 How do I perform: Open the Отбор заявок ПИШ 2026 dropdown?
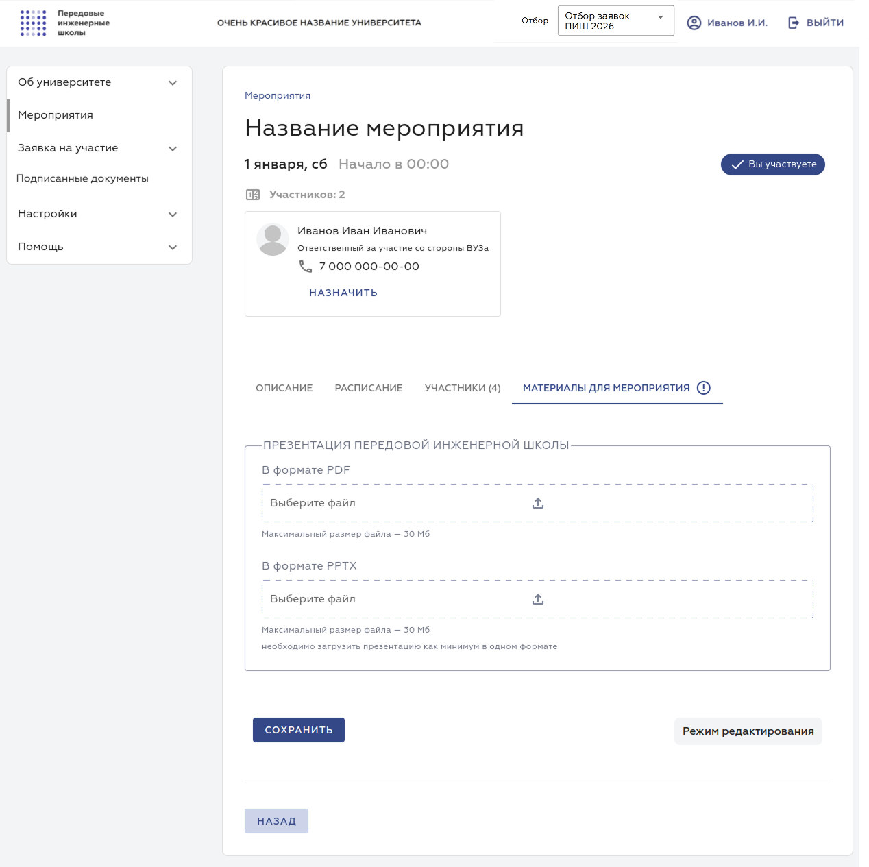coord(616,21)
